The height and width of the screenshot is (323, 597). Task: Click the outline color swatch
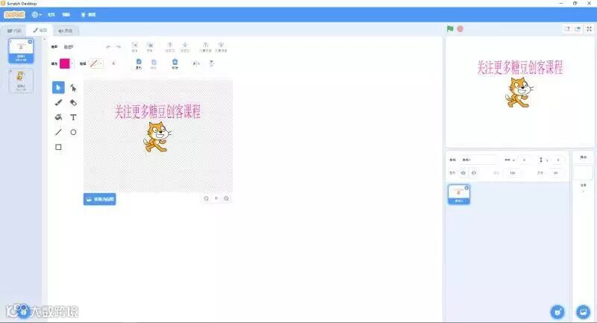[x=94, y=63]
